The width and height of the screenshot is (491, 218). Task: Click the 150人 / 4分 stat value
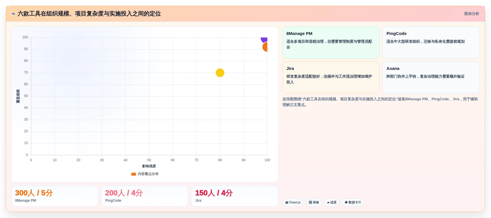pyautogui.click(x=214, y=193)
